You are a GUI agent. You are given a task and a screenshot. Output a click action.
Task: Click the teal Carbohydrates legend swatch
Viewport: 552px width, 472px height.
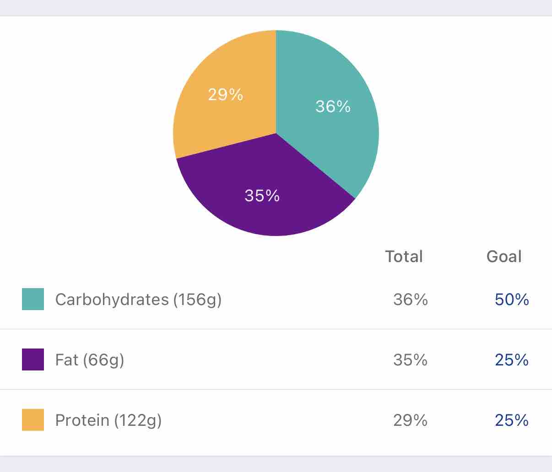click(x=33, y=299)
